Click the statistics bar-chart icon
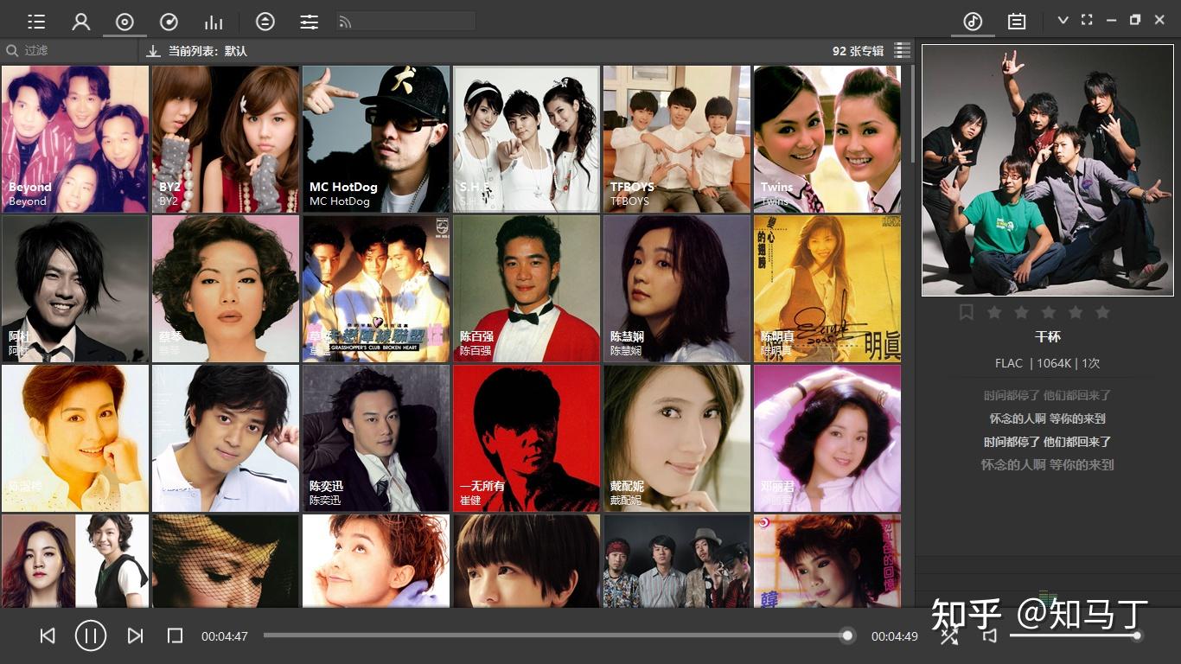Viewport: 1181px width, 664px height. pyautogui.click(x=214, y=20)
